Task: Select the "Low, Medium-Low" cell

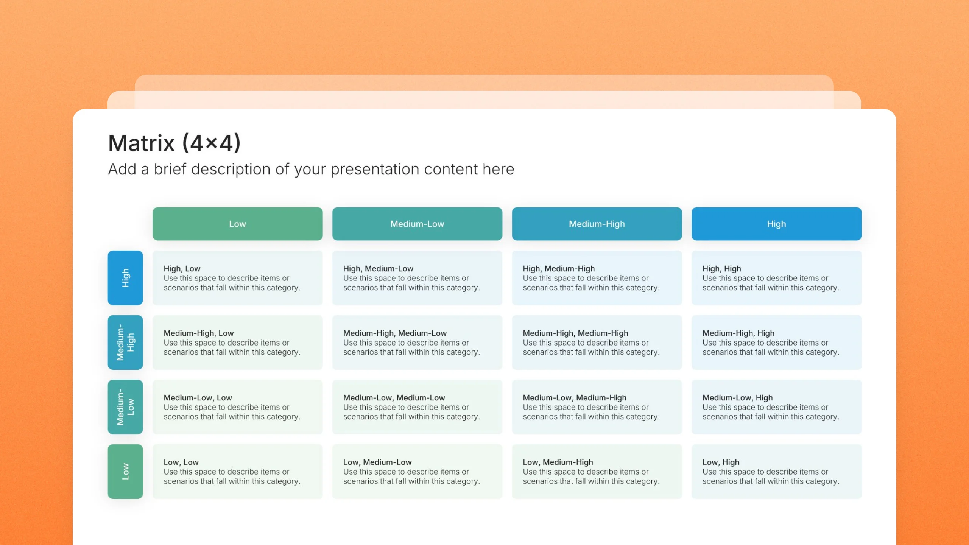Action: coord(417,472)
